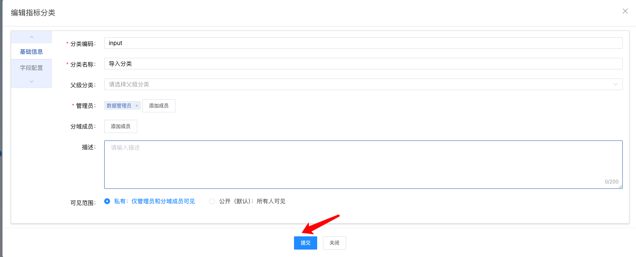
Task: Focus the 分类编码 input field
Action: (363, 43)
